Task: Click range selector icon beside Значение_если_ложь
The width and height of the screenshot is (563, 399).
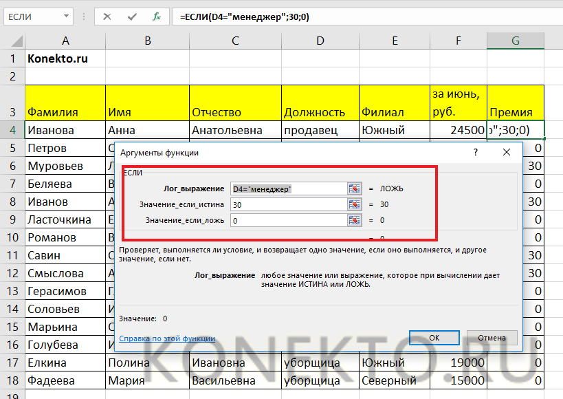Action: pos(355,220)
